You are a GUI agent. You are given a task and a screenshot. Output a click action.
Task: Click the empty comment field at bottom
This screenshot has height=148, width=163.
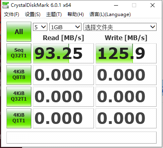81,138
